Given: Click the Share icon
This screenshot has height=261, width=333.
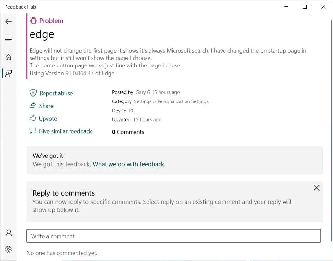Looking at the screenshot, I should (32, 106).
